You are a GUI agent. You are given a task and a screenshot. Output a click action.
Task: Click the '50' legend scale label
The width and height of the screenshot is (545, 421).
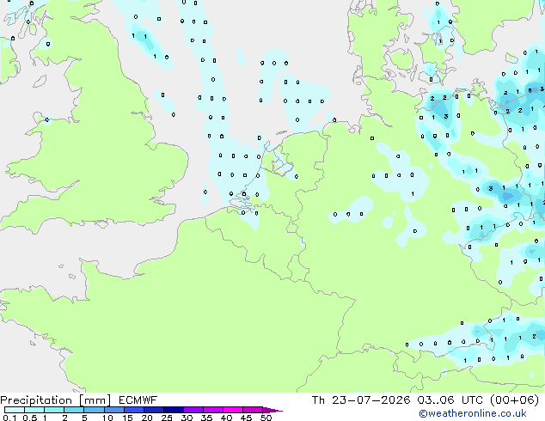coord(266,418)
